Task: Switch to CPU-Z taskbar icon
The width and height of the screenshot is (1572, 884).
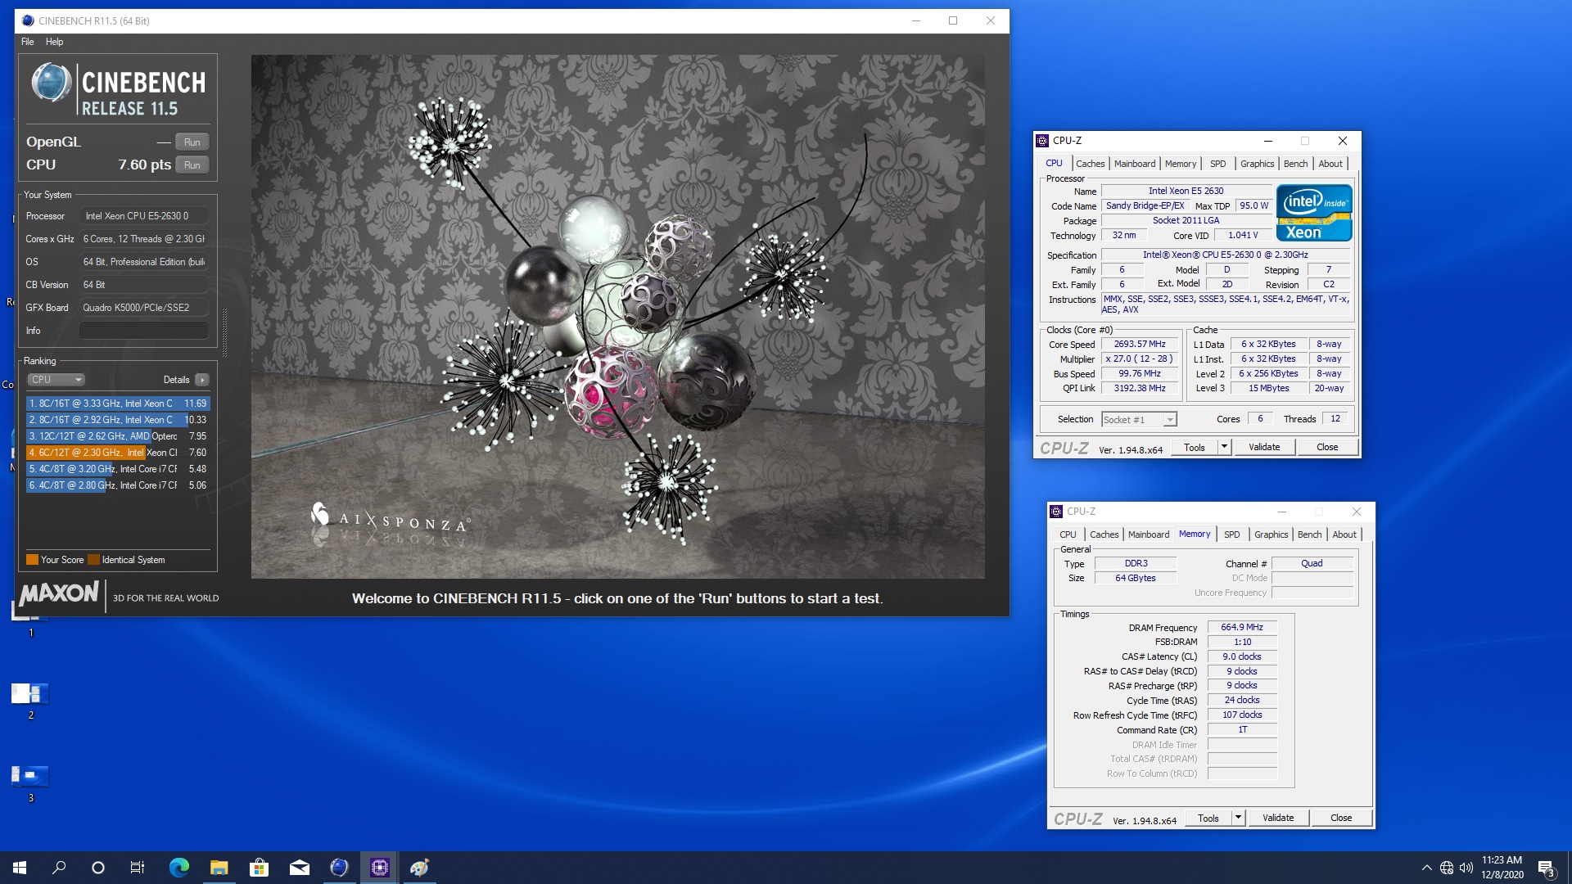Action: click(379, 868)
